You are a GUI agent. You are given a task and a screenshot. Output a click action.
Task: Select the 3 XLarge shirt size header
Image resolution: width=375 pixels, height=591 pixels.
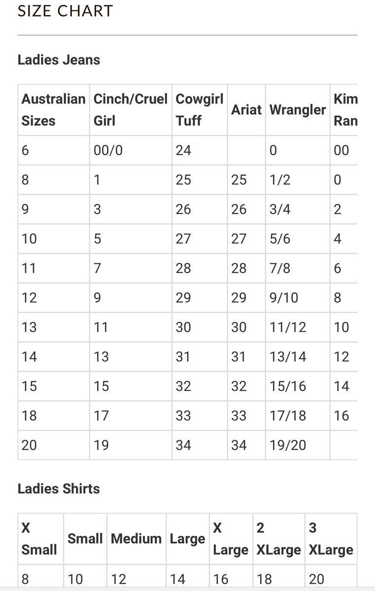(331, 539)
